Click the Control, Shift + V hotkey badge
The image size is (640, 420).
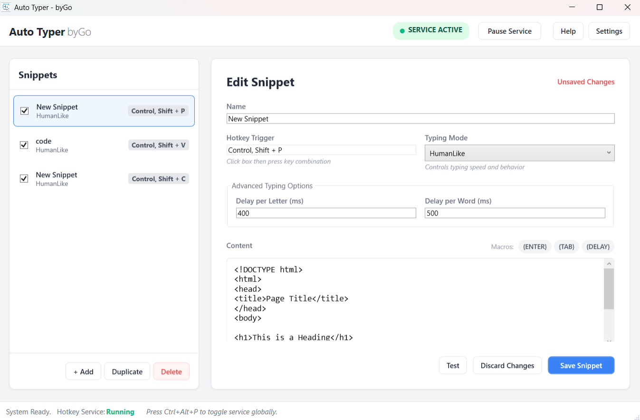159,145
